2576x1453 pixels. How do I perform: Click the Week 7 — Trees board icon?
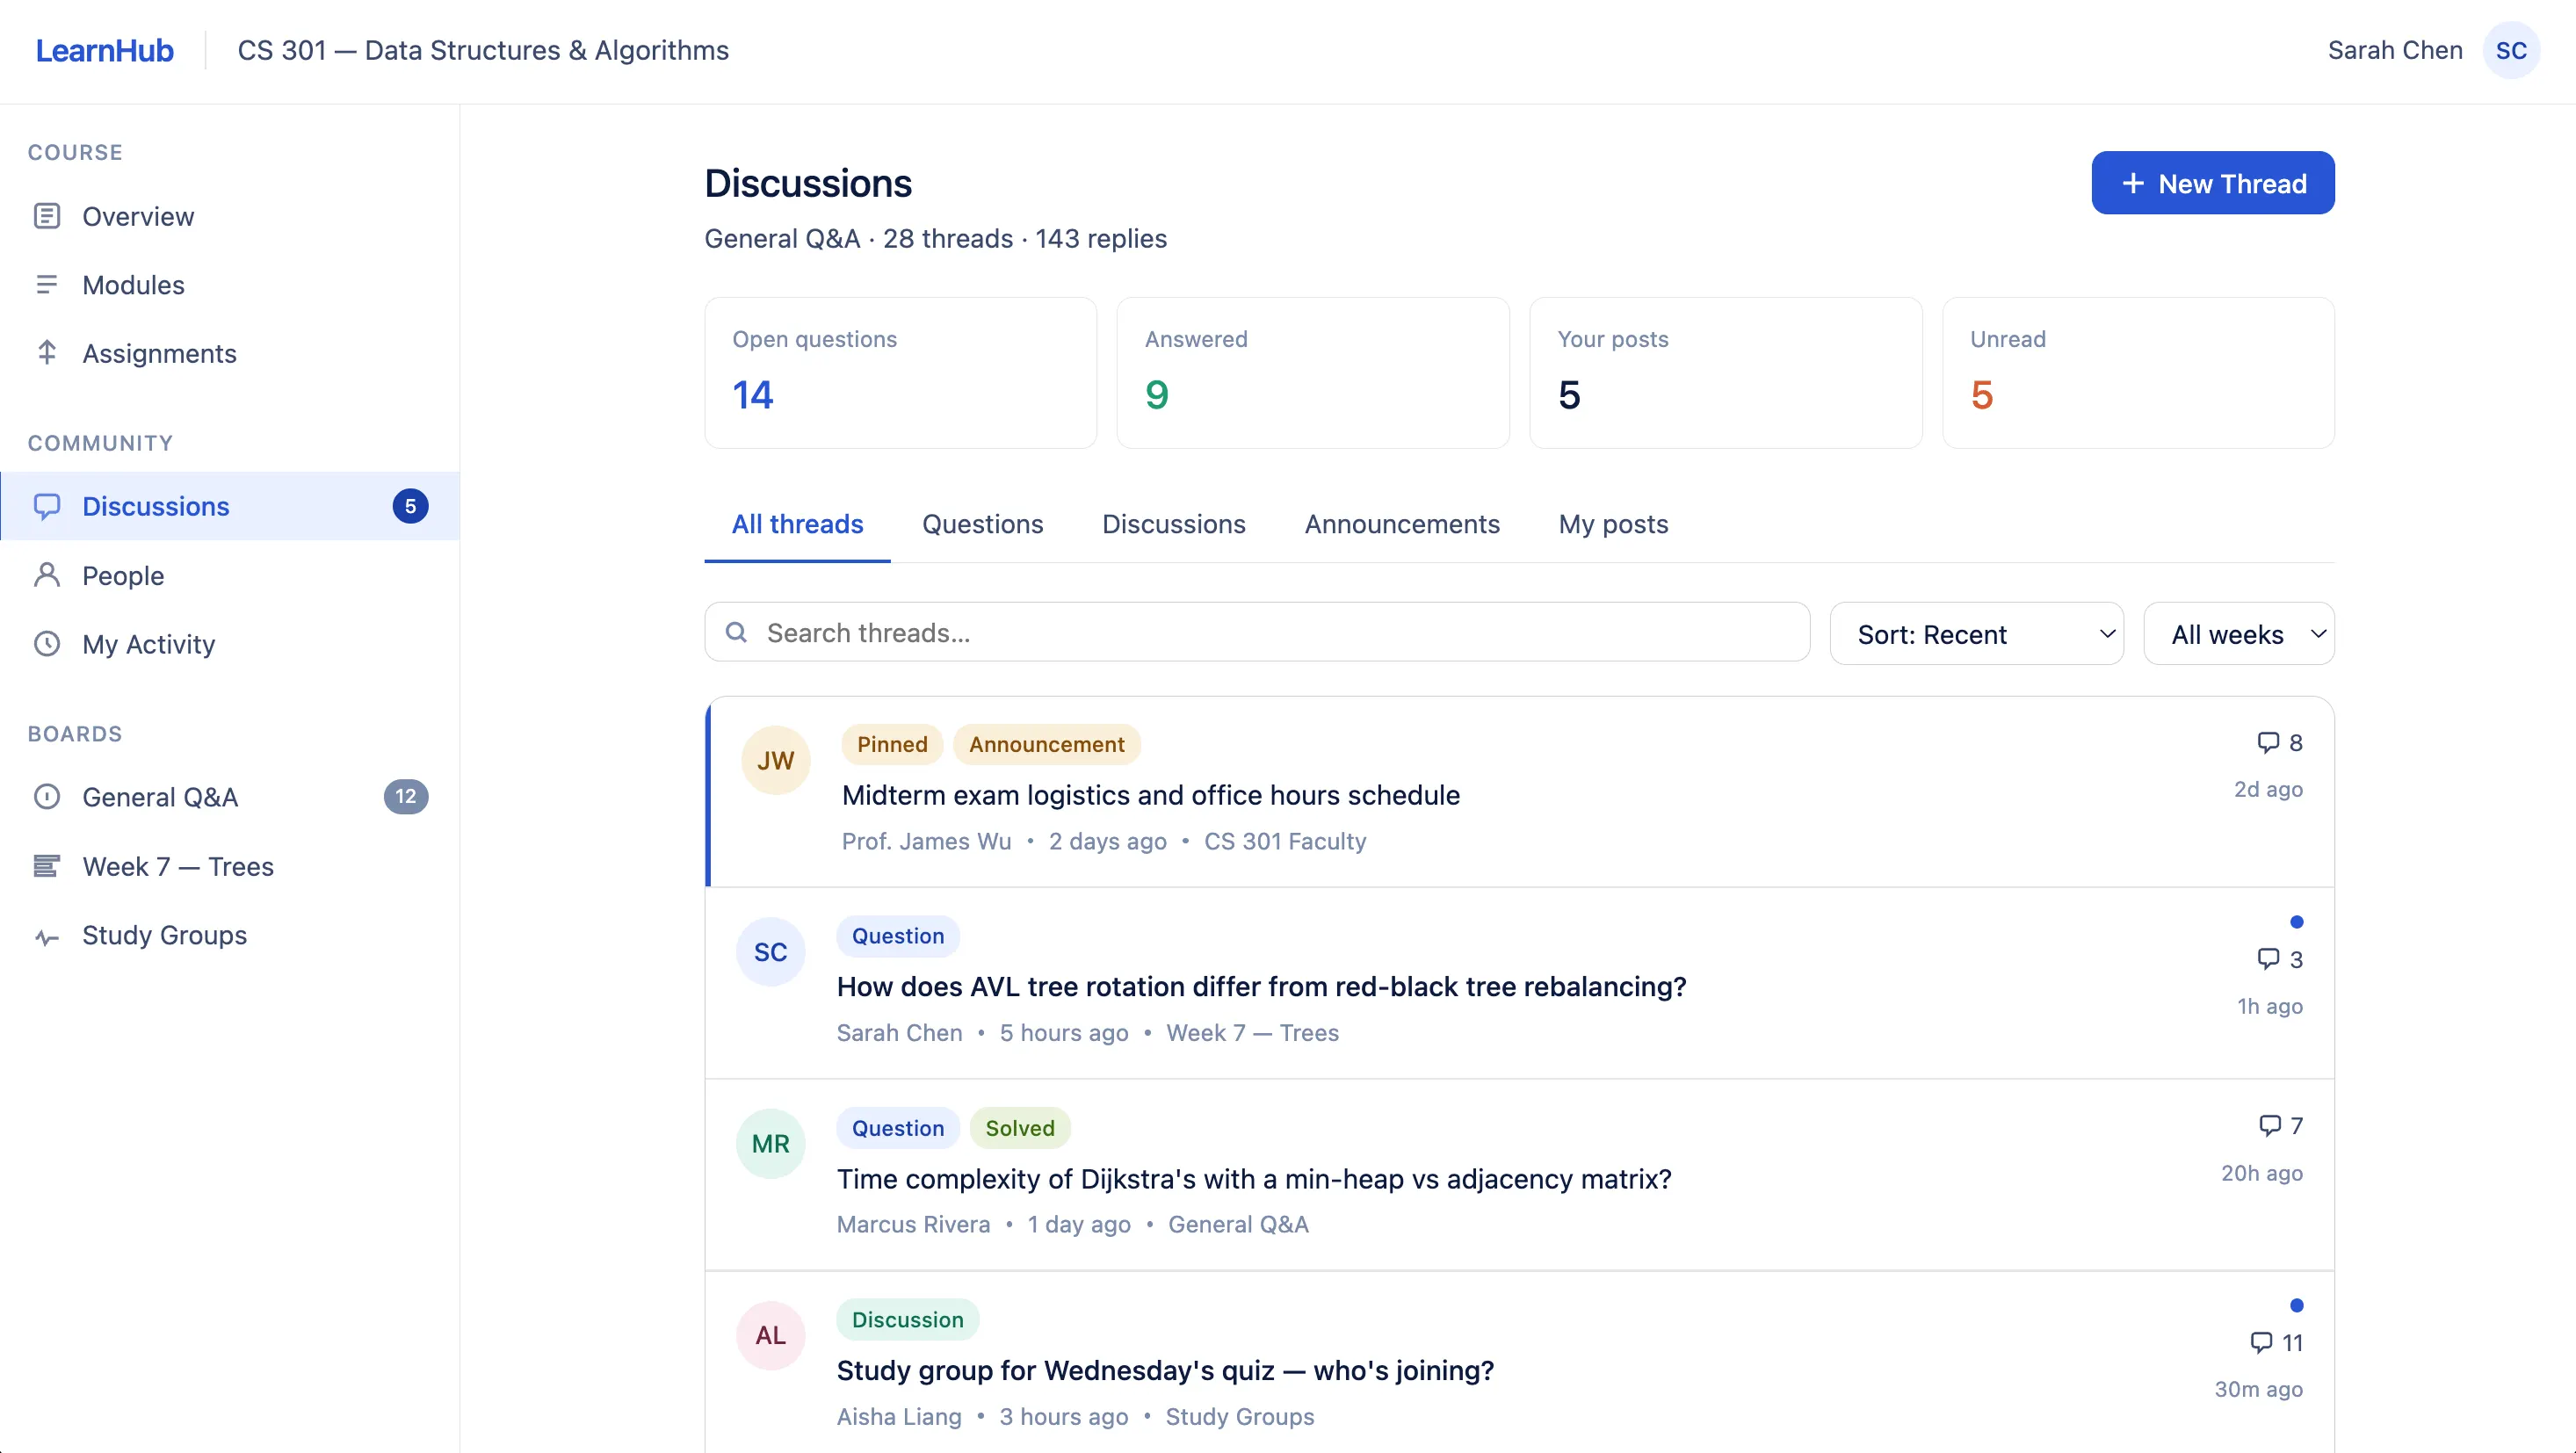click(47, 866)
